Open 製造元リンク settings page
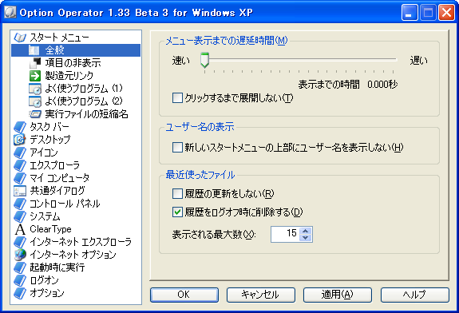Image resolution: width=459 pixels, height=313 pixels. pos(69,76)
